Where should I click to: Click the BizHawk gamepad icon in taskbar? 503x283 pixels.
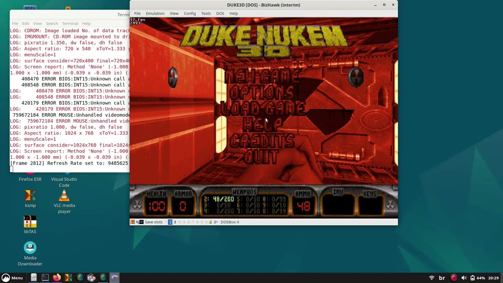[x=114, y=277]
